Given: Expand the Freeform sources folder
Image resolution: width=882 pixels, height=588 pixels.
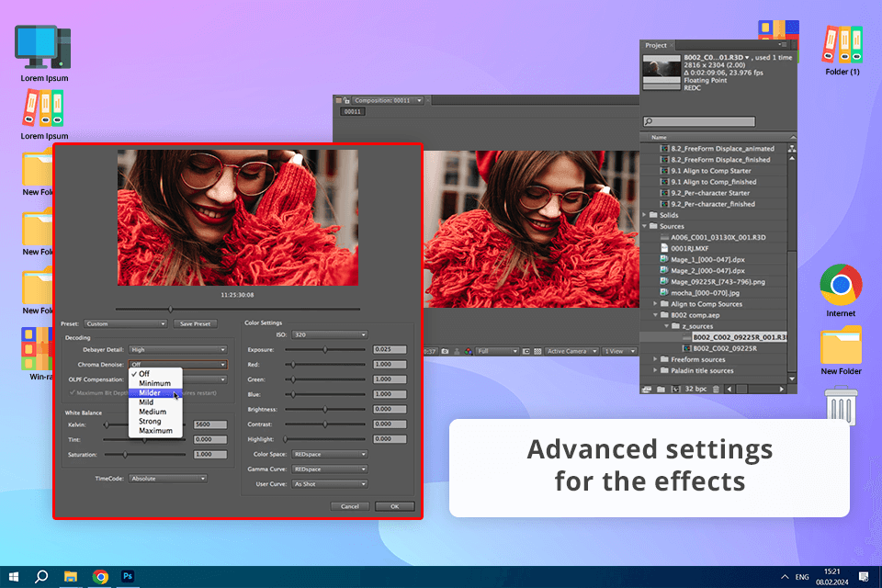Looking at the screenshot, I should [x=655, y=359].
